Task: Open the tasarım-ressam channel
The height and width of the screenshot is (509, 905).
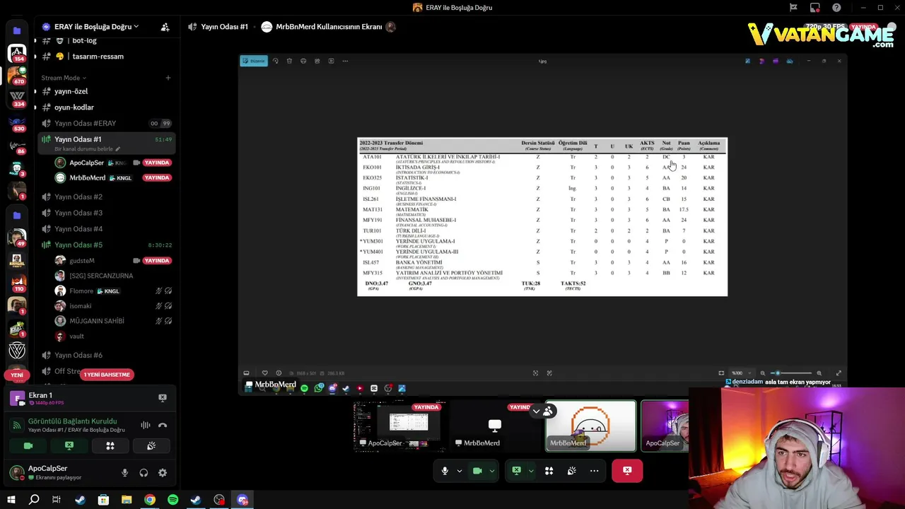Action: [x=98, y=57]
